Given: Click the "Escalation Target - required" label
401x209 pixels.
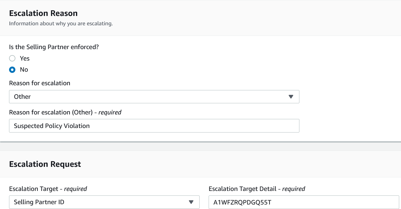Looking at the screenshot, I should point(48,189).
